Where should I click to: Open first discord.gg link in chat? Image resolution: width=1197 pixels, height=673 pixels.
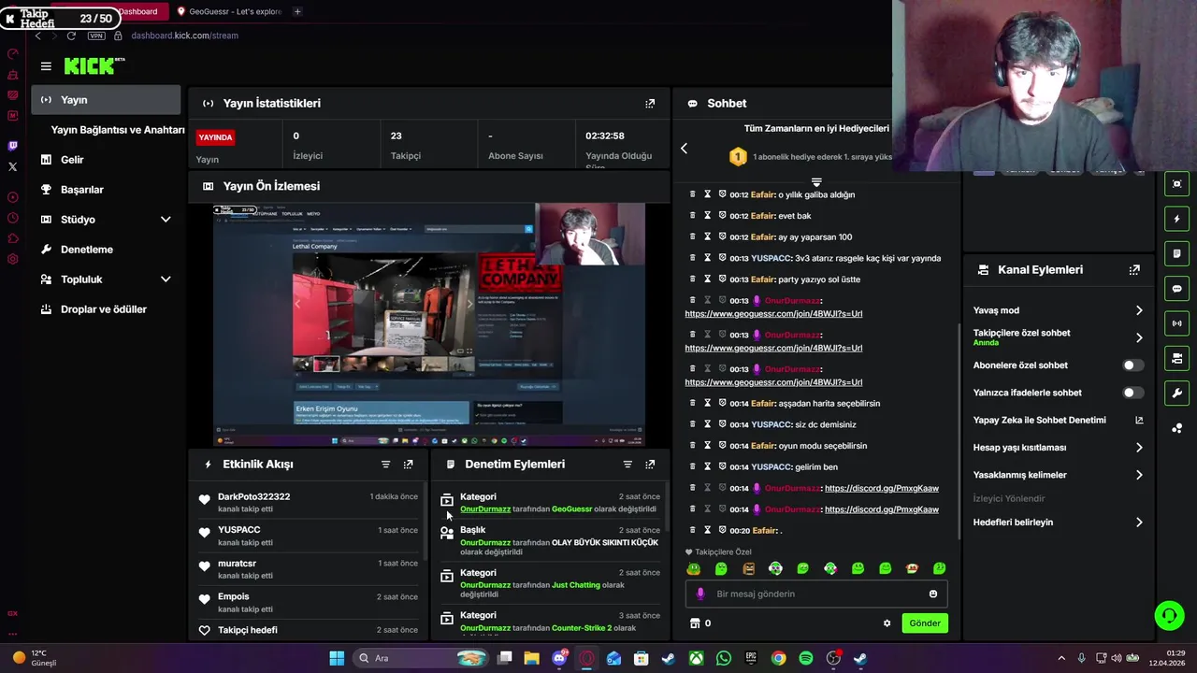(x=882, y=488)
